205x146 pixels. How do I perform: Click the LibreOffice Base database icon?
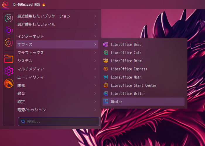(106, 44)
